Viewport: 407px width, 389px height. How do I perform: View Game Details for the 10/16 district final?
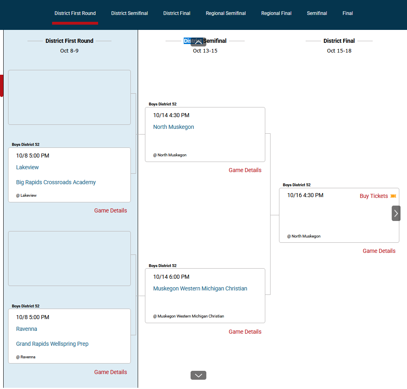pyautogui.click(x=379, y=251)
